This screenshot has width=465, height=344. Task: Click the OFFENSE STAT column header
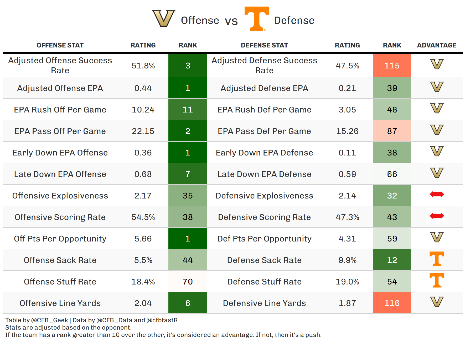[60, 45]
